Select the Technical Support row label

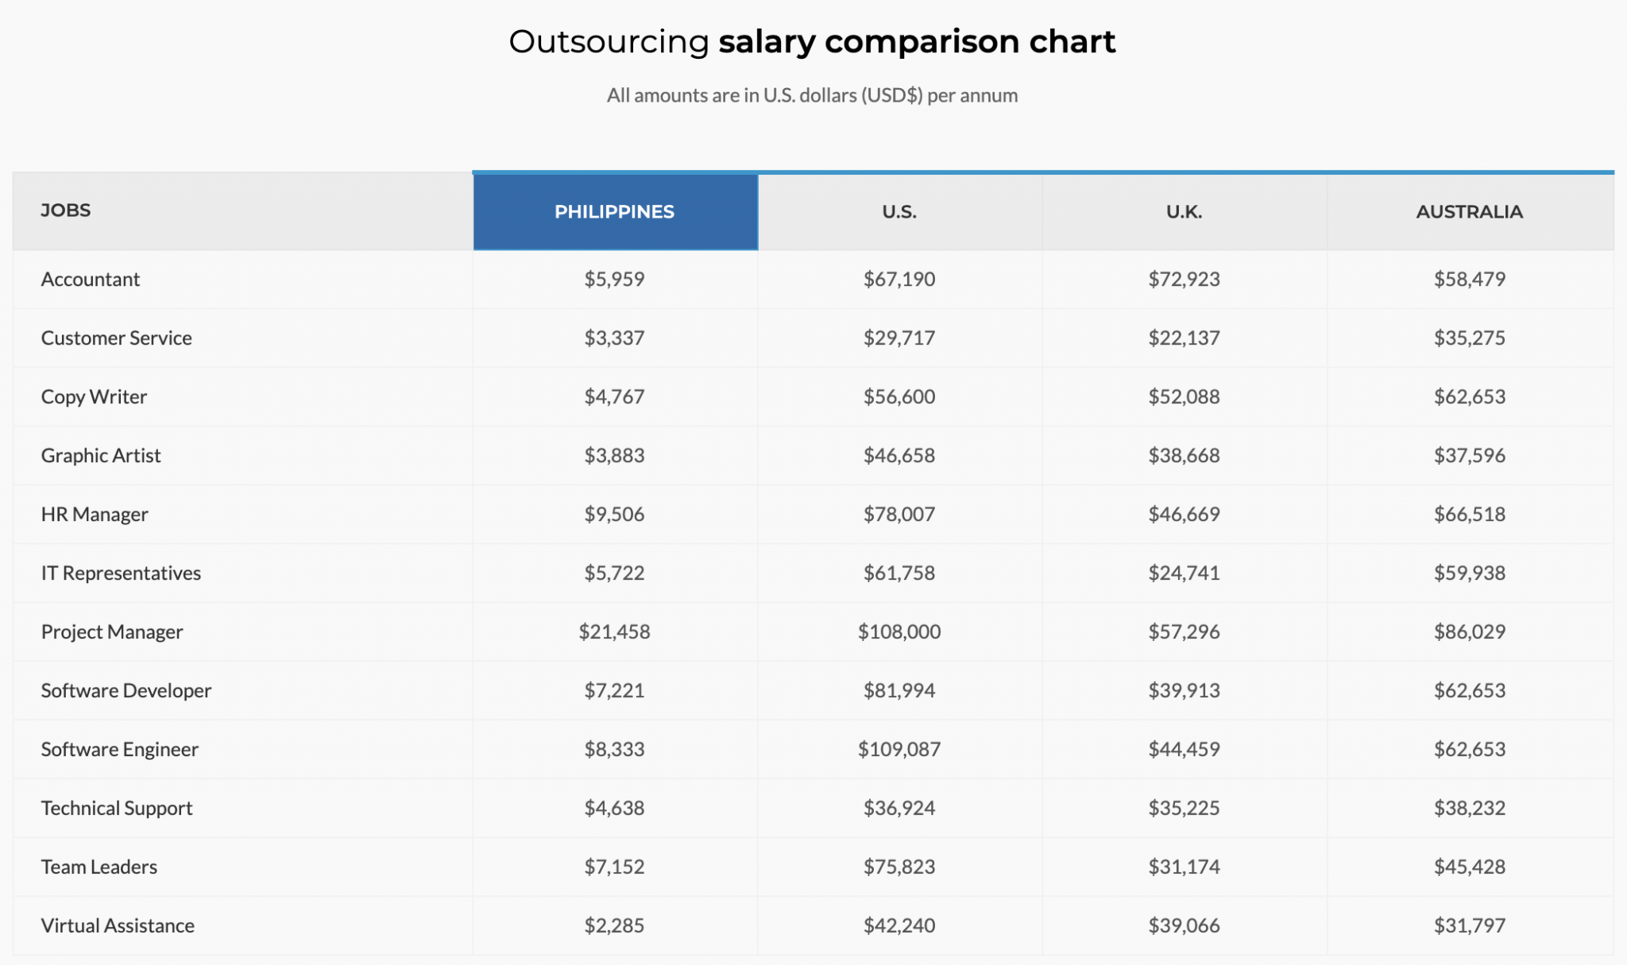coord(117,809)
